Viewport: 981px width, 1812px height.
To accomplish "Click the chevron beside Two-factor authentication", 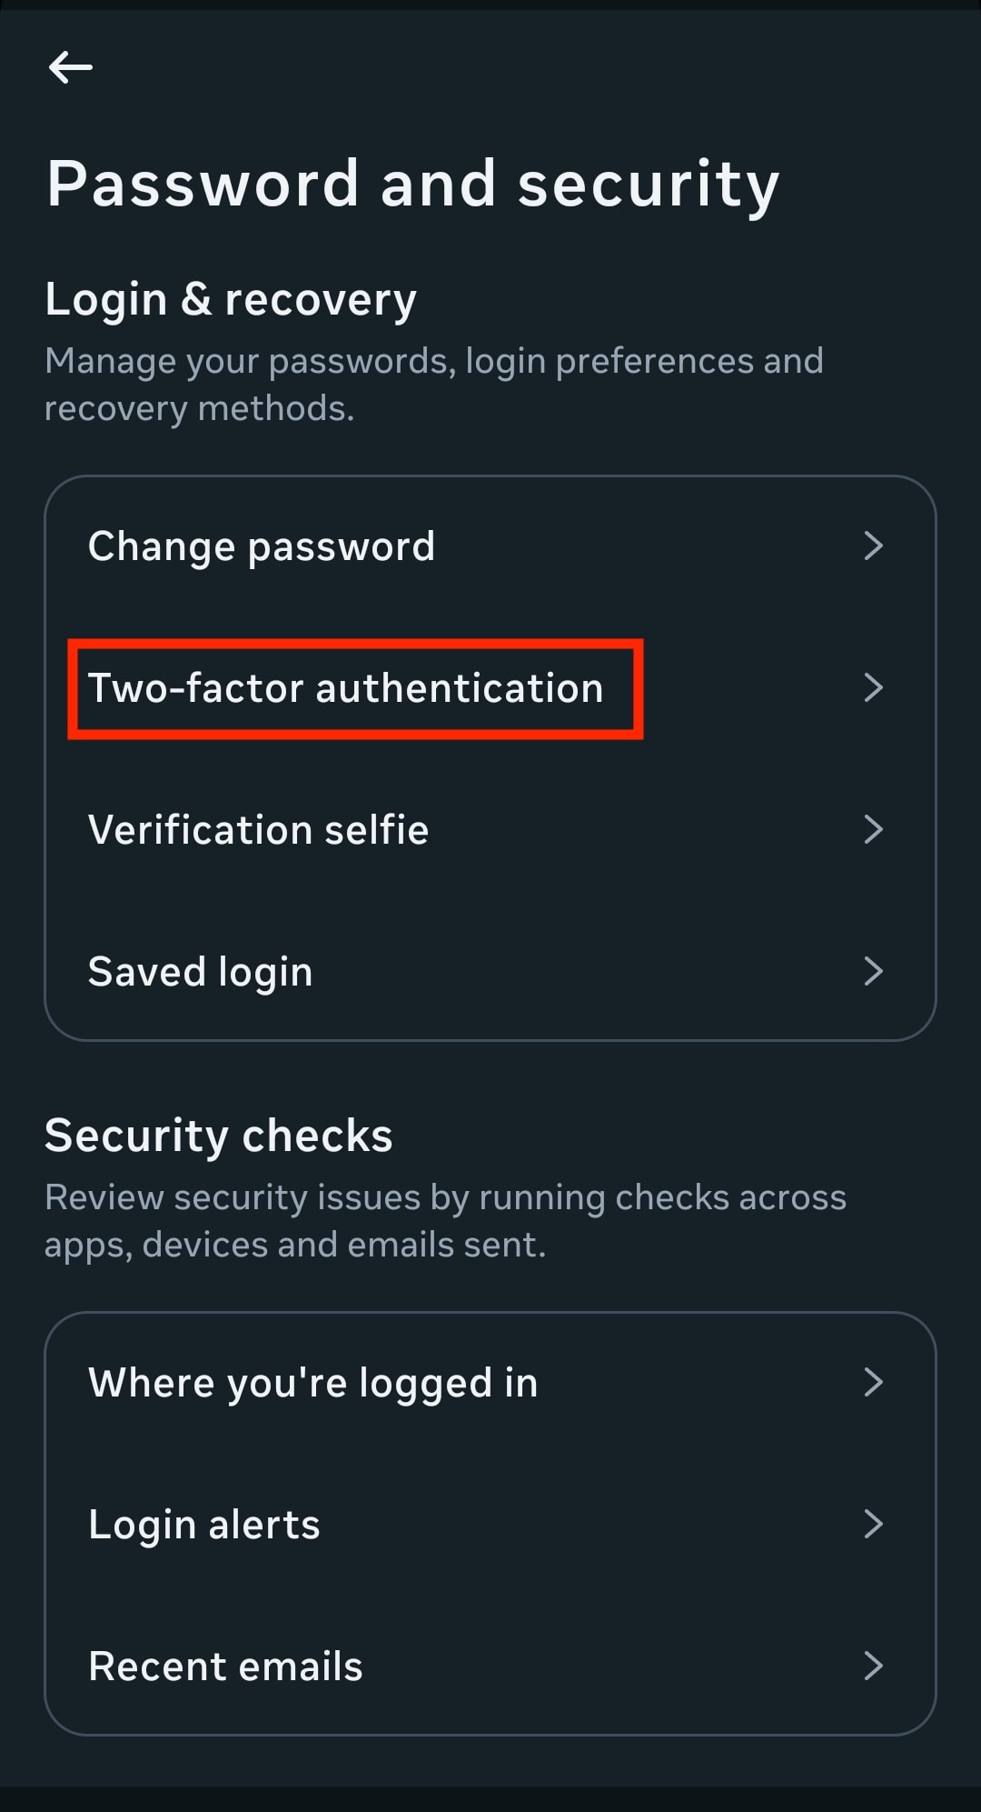I will pos(875,688).
